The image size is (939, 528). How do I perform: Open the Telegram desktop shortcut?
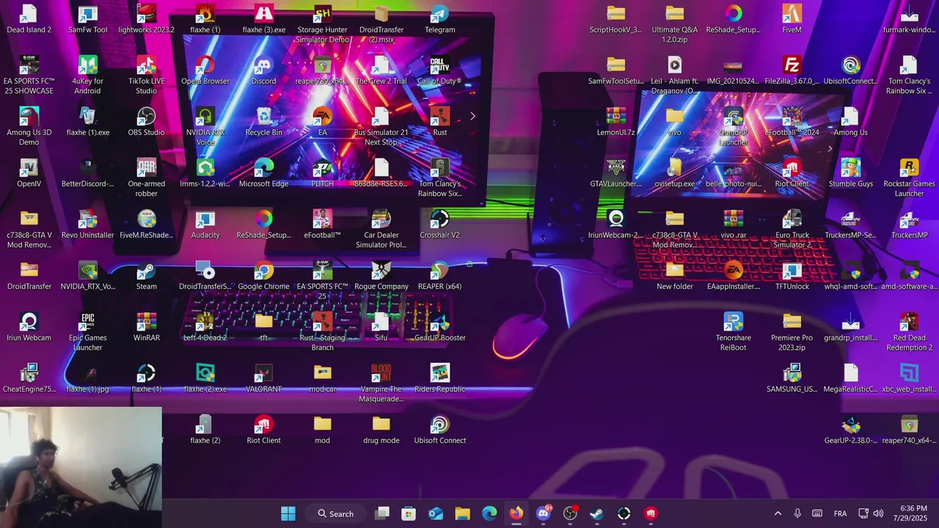pos(439,20)
